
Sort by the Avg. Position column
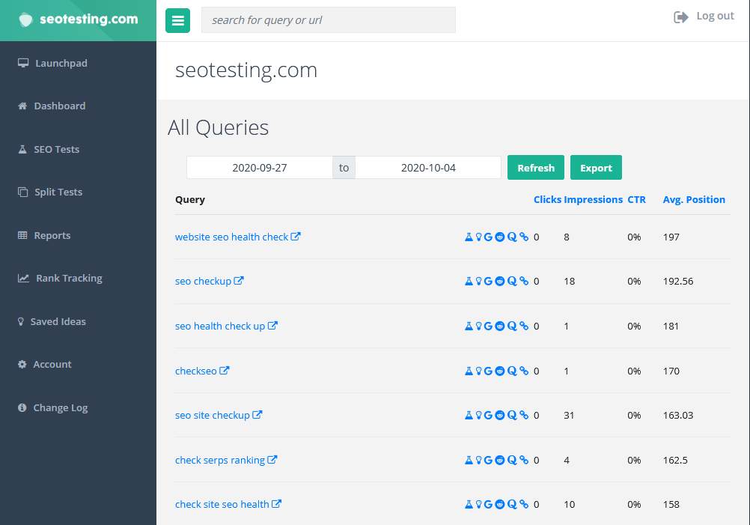click(x=693, y=199)
